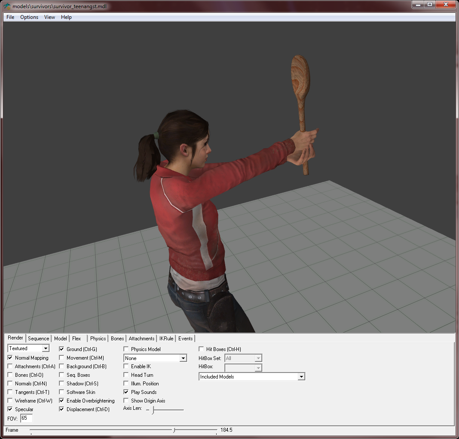
Task: Open the Options menu
Action: (x=29, y=17)
